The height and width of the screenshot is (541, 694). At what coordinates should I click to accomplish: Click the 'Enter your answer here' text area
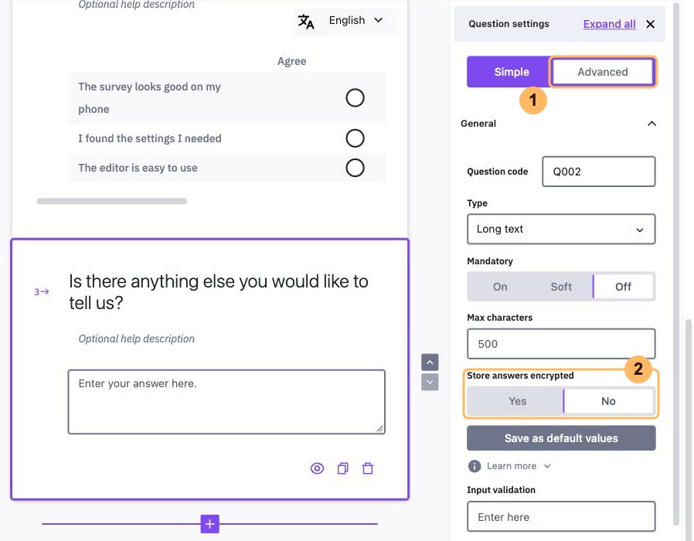pos(226,402)
